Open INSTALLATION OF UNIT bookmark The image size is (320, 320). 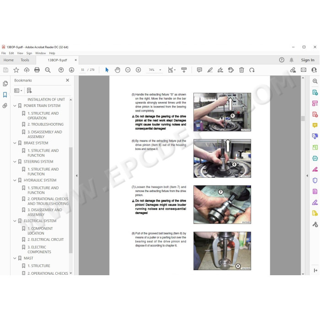46,99
